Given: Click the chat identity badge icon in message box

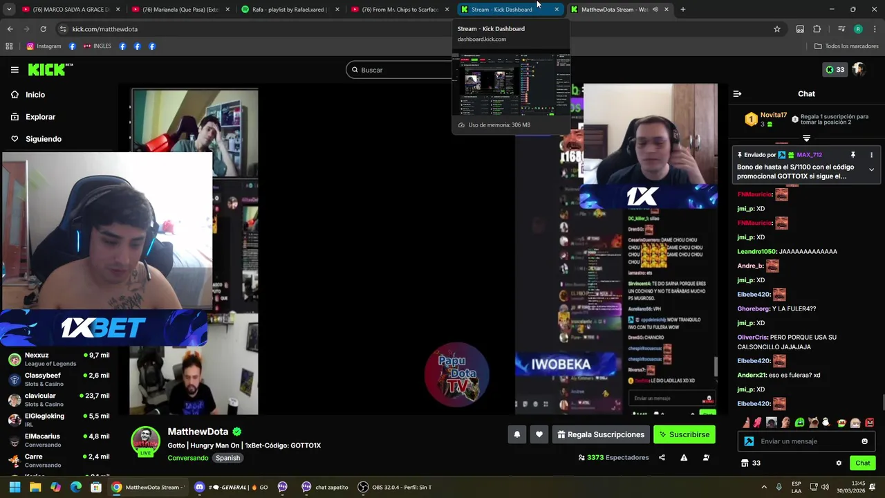Looking at the screenshot, I should (x=749, y=441).
